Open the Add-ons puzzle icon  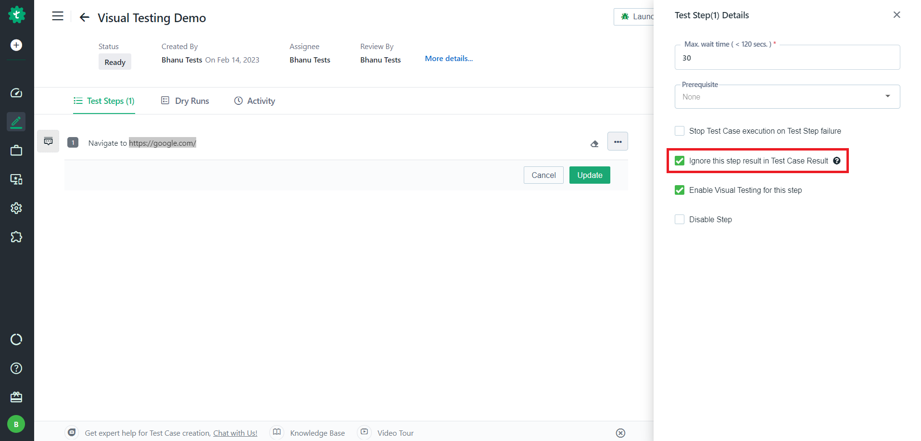point(16,237)
